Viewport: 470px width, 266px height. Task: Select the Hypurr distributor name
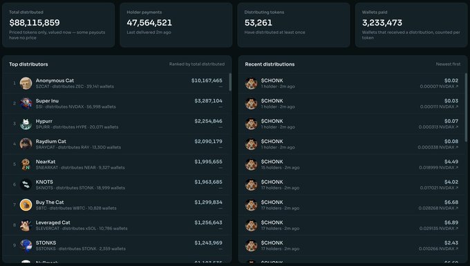point(44,122)
